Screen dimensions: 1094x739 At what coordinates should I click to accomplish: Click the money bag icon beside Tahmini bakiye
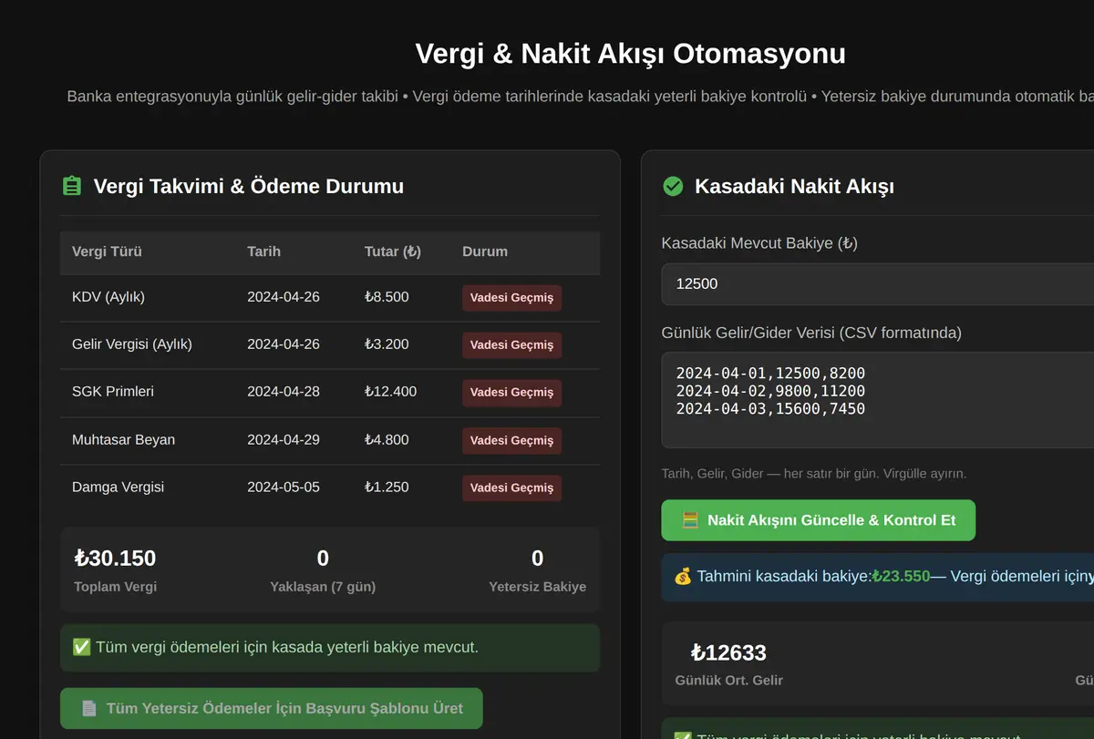click(x=683, y=576)
